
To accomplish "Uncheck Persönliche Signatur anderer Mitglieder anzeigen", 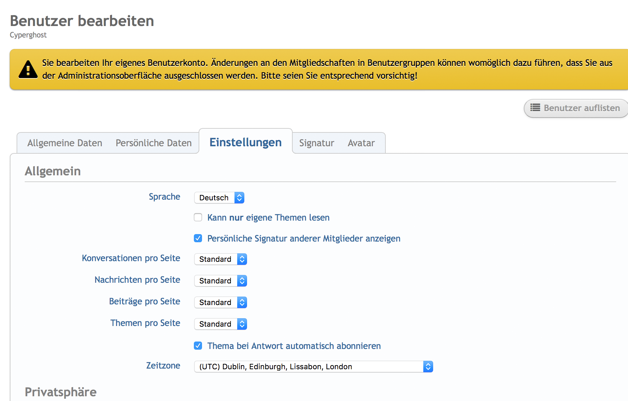I will 198,238.
